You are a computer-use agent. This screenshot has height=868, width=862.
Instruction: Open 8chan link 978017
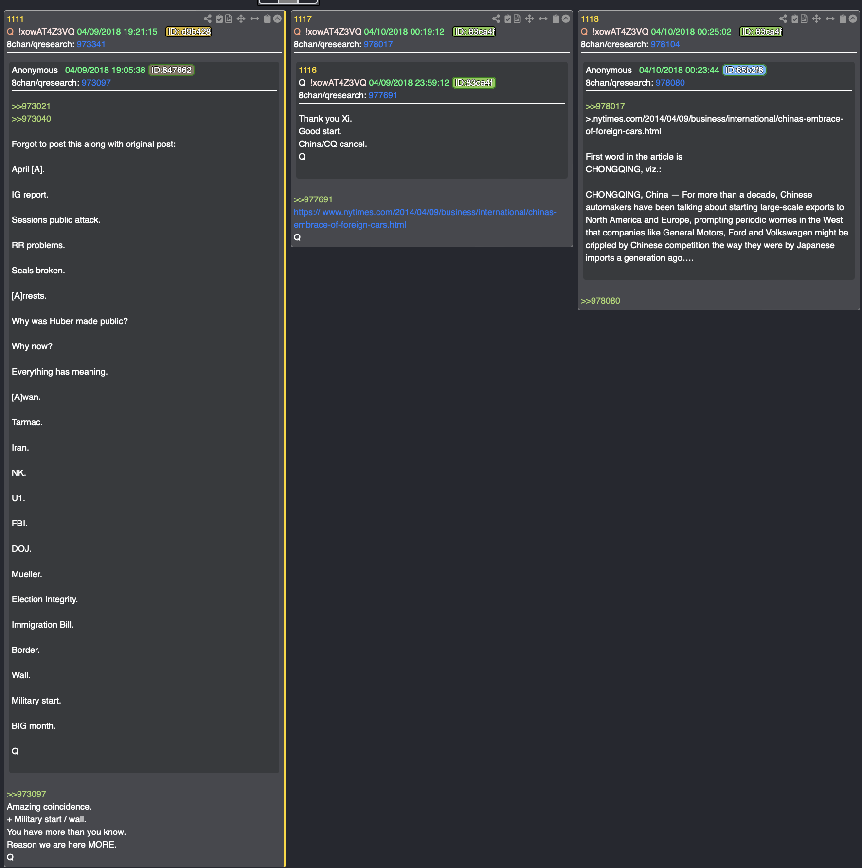(378, 44)
